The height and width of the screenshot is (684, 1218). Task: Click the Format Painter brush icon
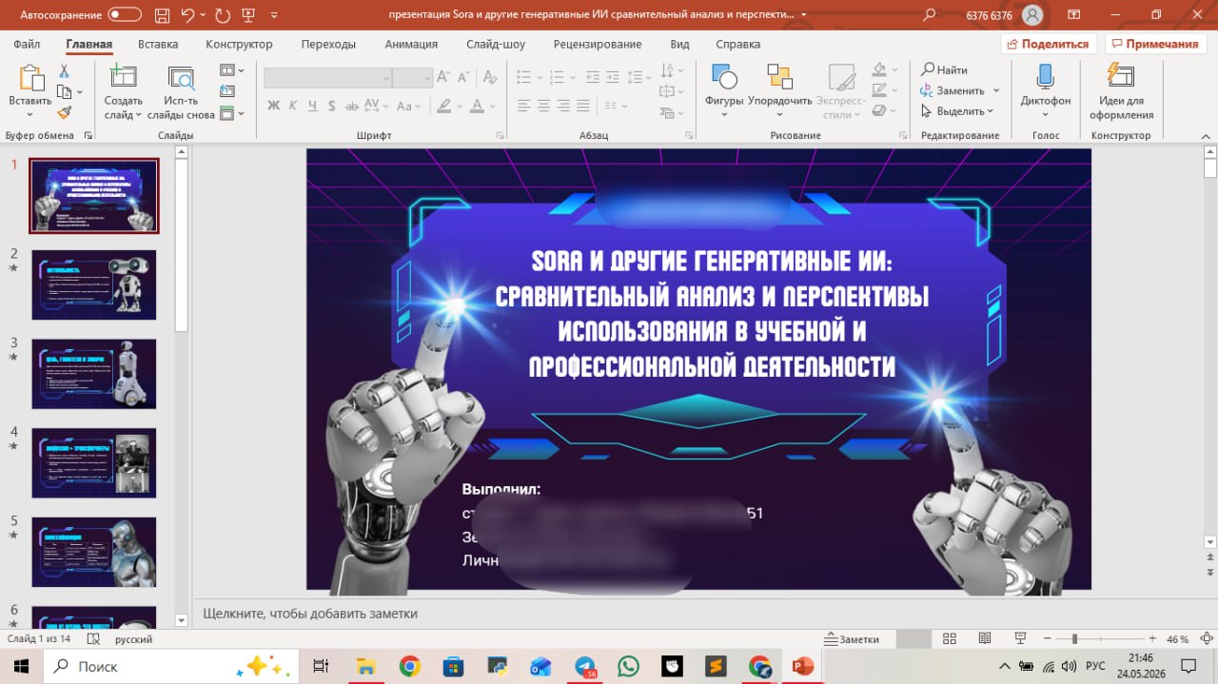click(x=64, y=111)
